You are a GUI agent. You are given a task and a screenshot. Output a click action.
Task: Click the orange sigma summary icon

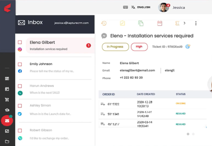click(177, 23)
